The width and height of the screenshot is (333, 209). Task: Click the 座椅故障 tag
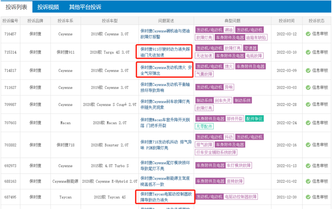234,181
